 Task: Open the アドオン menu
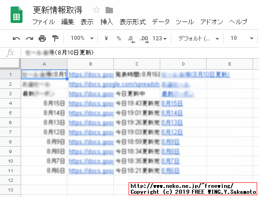pyautogui.click(x=212, y=22)
